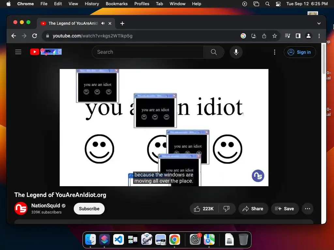Open the Tab menu
This screenshot has width=334, height=250.
click(159, 4)
